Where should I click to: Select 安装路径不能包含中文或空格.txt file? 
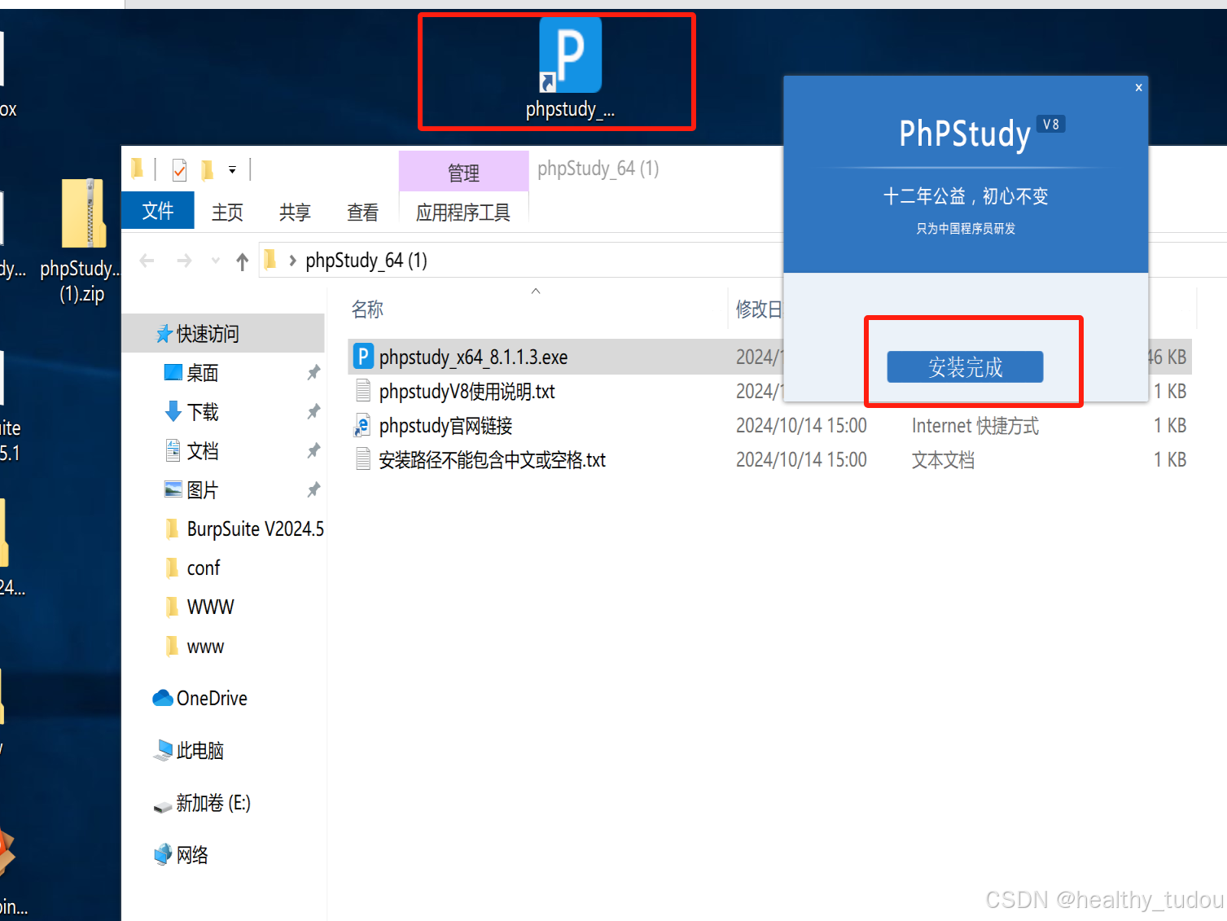[492, 459]
